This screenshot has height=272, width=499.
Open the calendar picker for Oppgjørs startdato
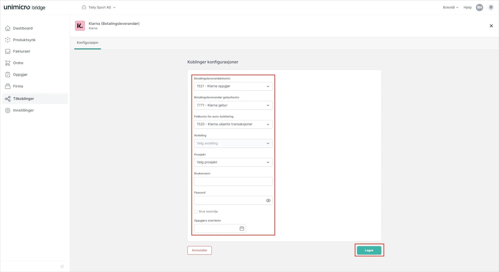point(242,229)
